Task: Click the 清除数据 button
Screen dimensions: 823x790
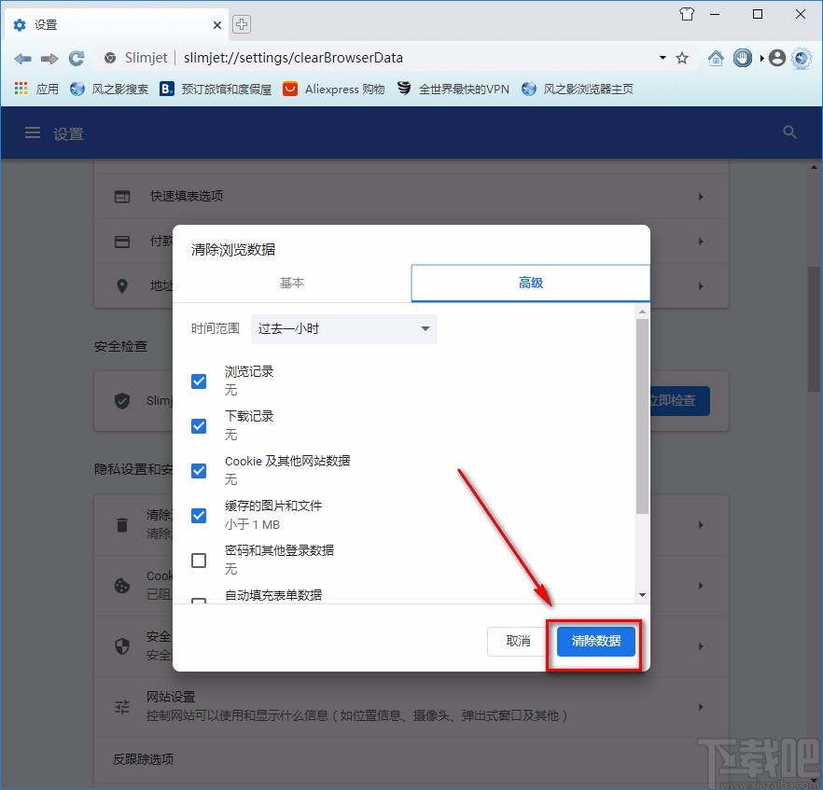Action: click(594, 641)
